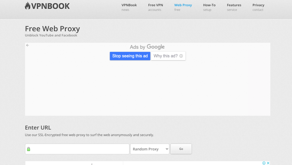
Task: Open the Free VPN accounts menu item
Action: click(x=155, y=7)
